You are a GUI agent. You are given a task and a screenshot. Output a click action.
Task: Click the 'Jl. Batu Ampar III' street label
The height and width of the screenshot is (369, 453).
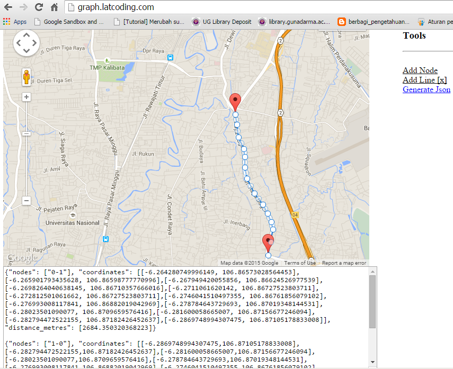coord(204,191)
